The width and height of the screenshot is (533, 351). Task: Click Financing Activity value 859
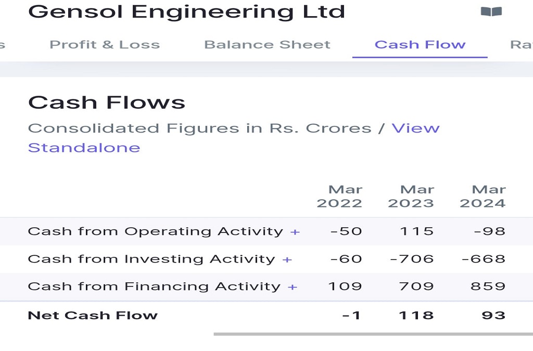point(488,287)
